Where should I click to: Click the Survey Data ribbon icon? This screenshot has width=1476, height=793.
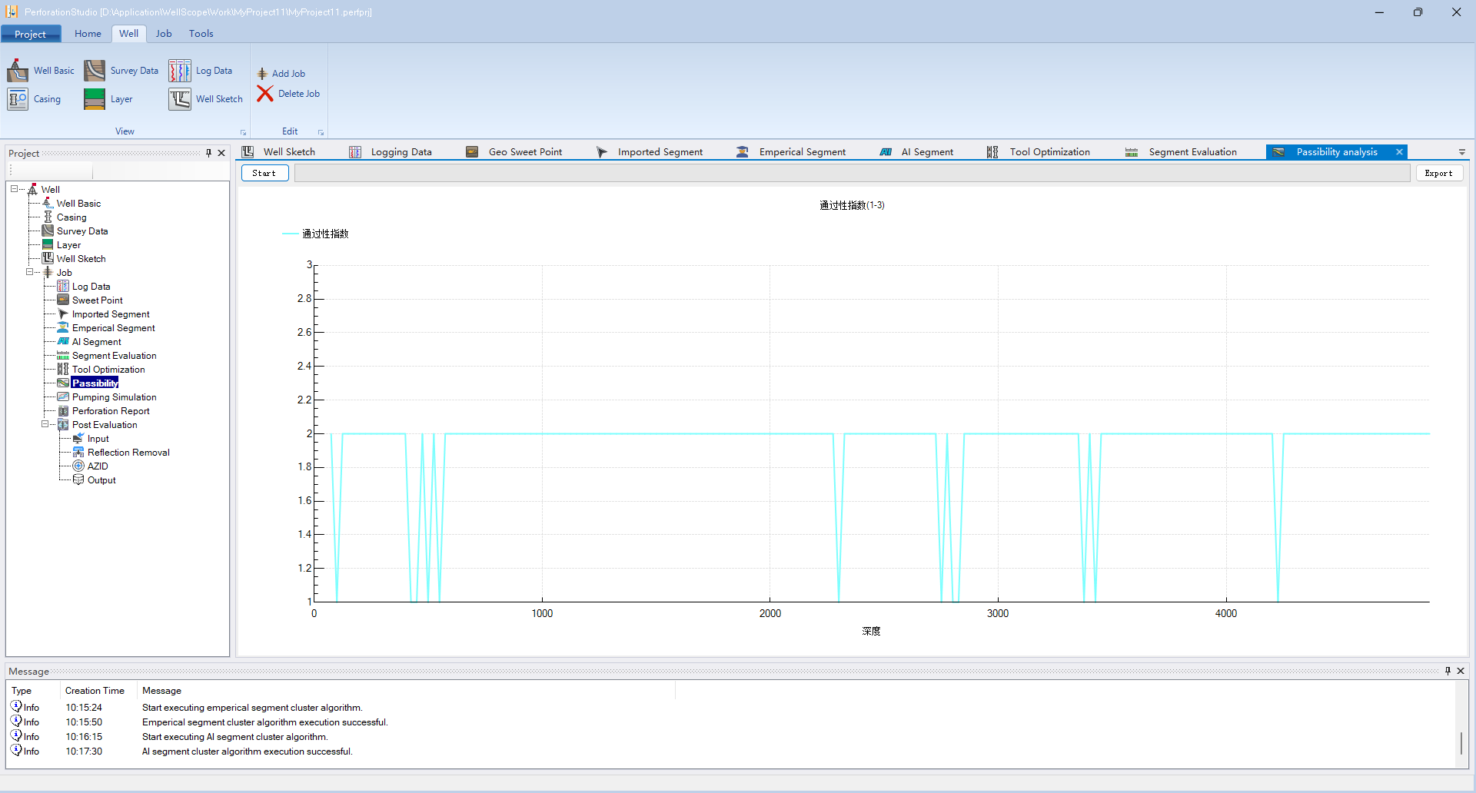pyautogui.click(x=95, y=71)
